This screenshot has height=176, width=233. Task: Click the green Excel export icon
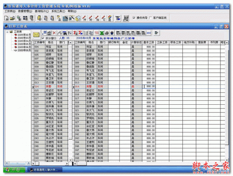(x=102, y=33)
